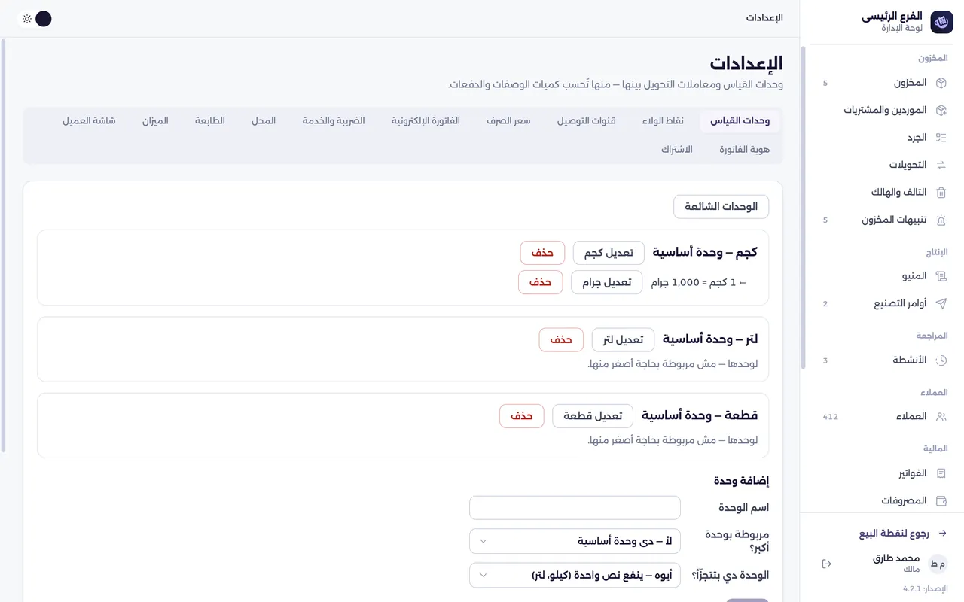Switch to the الاشتراك tab
The width and height of the screenshot is (964, 602).
(x=677, y=150)
